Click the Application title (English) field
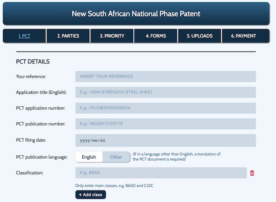This screenshot has height=202, width=276. click(166, 92)
